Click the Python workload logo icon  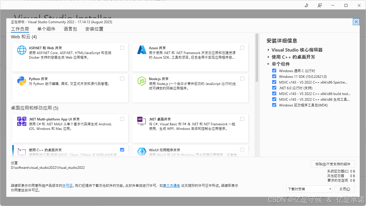(x=22, y=81)
